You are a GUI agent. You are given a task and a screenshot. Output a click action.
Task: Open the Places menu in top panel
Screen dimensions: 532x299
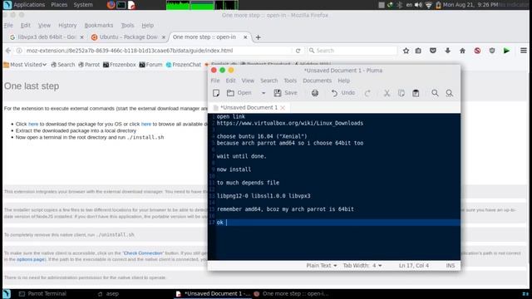(59, 5)
